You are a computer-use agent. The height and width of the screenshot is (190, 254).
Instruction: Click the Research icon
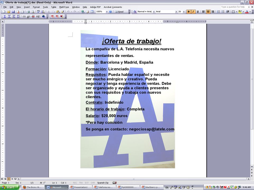(x=43, y=12)
